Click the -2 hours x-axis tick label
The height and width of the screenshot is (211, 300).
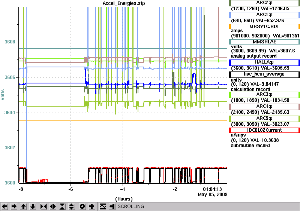click(175, 189)
